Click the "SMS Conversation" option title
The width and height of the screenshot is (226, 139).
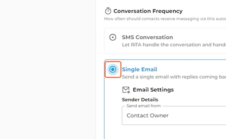[x=147, y=37]
